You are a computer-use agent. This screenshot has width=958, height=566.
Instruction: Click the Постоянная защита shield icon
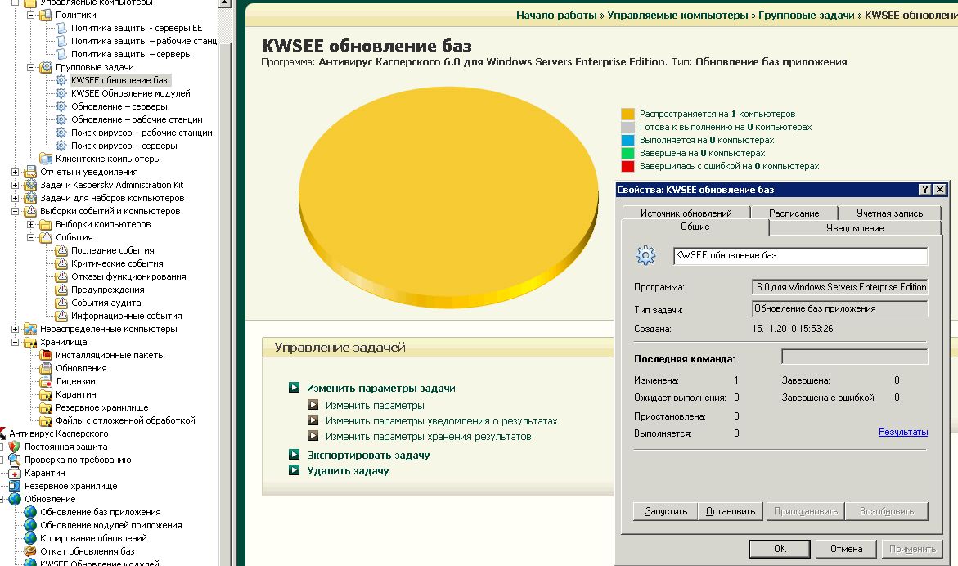[15, 447]
